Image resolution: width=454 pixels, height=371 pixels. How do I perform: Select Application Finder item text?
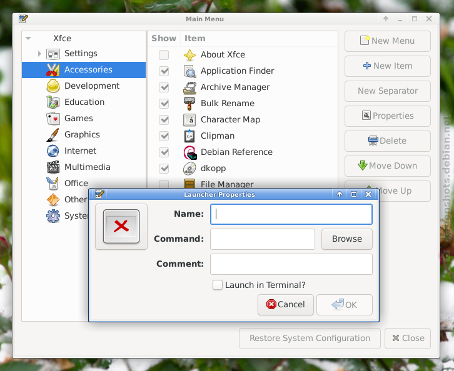(238, 71)
